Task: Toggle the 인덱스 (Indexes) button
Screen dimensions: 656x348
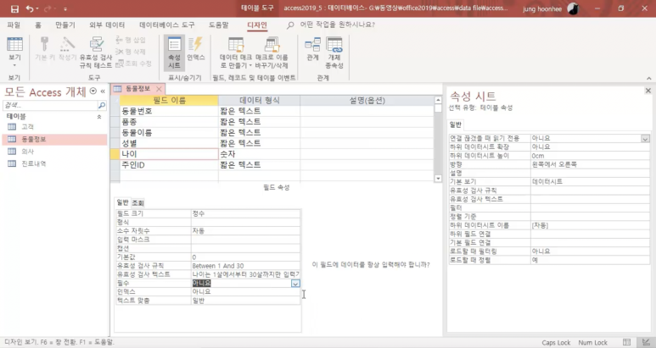Action: (x=195, y=49)
